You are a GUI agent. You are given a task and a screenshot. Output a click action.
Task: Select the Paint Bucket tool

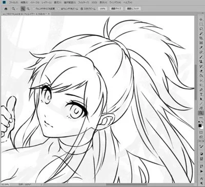click(x=201, y=76)
